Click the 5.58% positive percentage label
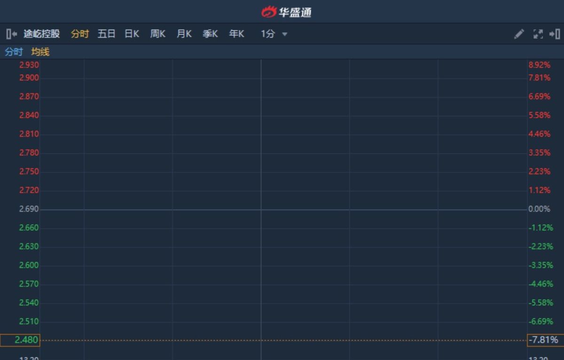564x360 pixels. [x=539, y=115]
